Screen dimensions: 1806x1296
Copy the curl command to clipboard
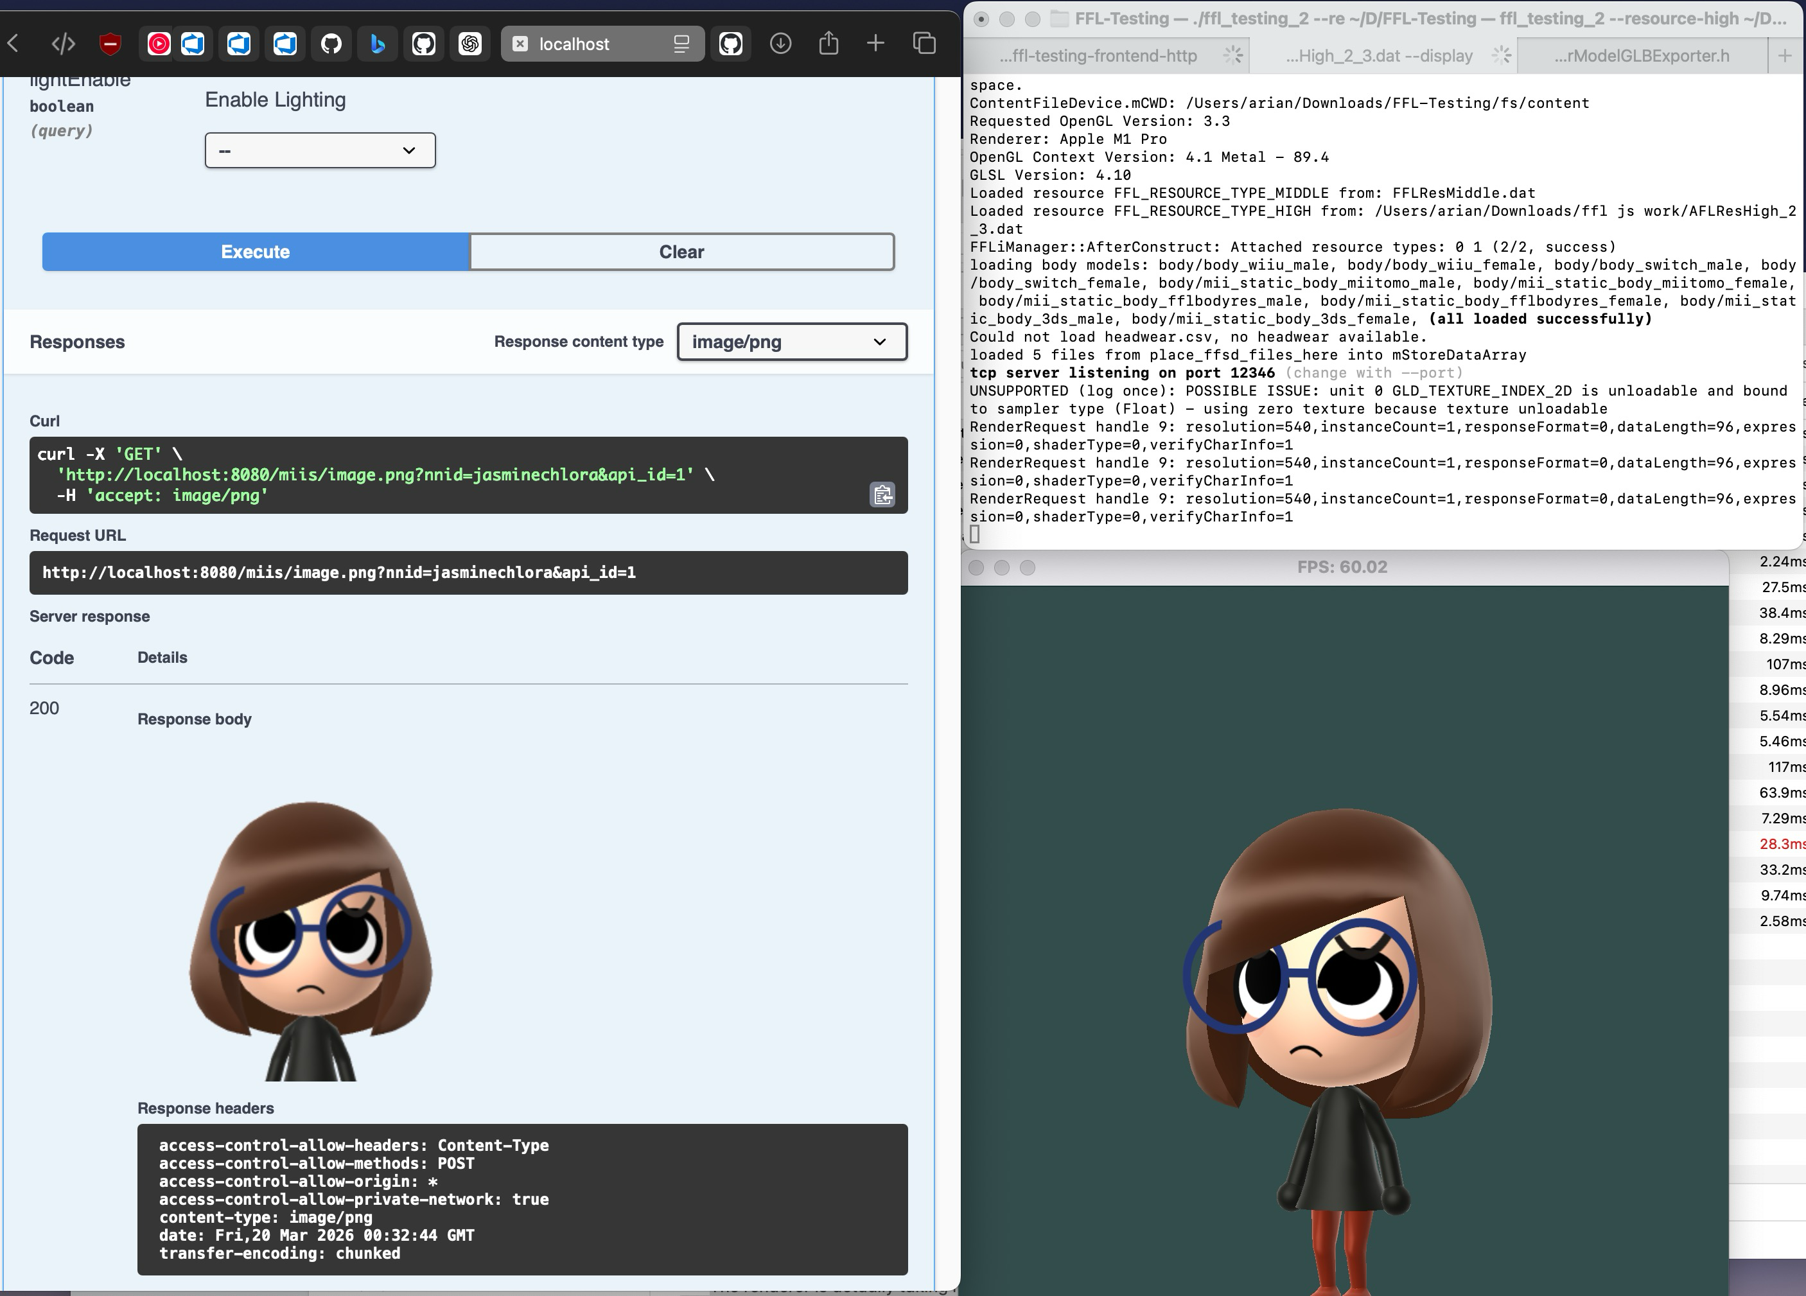point(882,495)
